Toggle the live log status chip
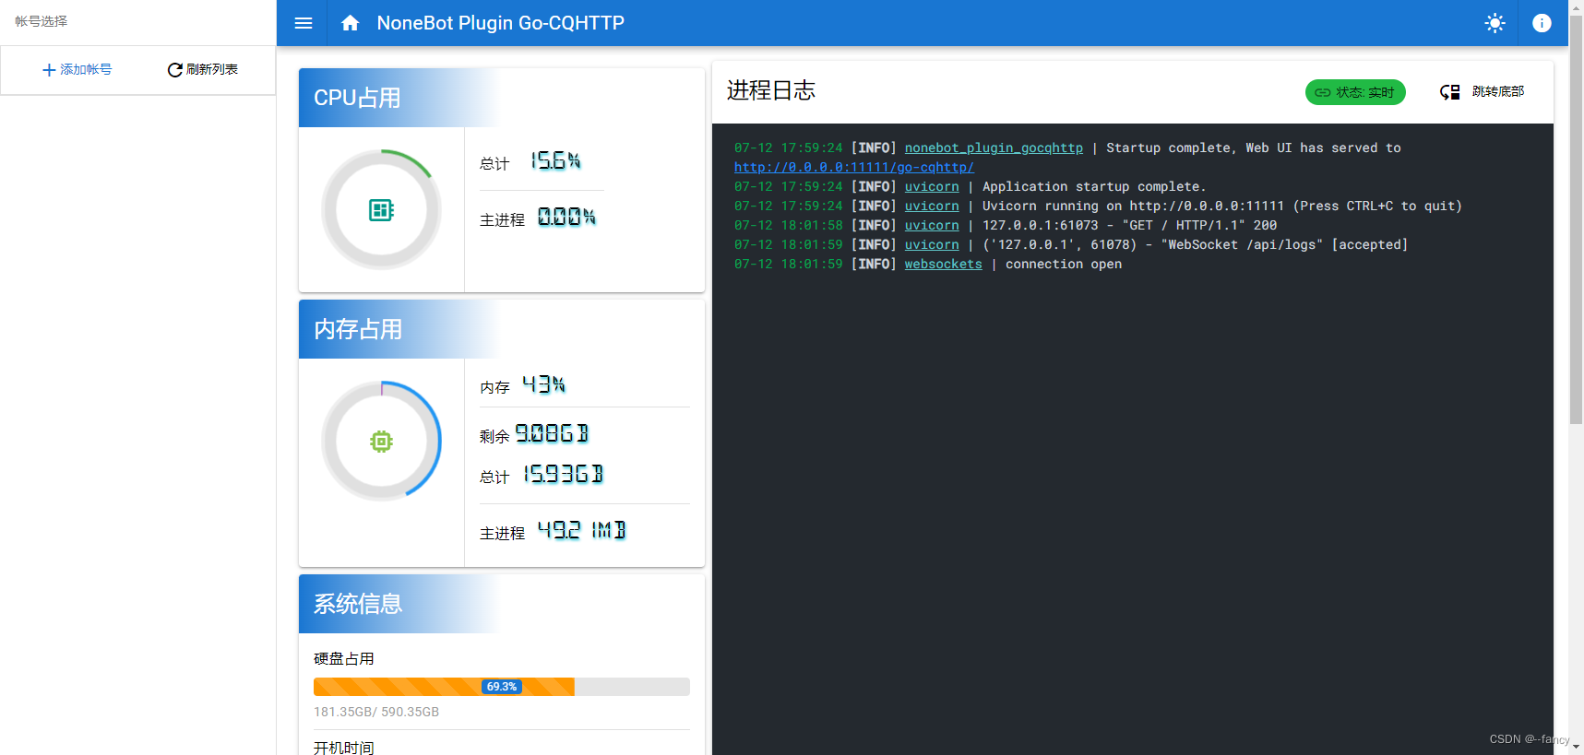The width and height of the screenshot is (1584, 755). (1355, 92)
